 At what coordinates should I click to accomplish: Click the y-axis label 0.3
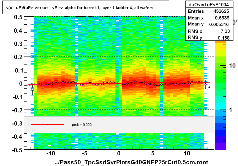click(18, 44)
